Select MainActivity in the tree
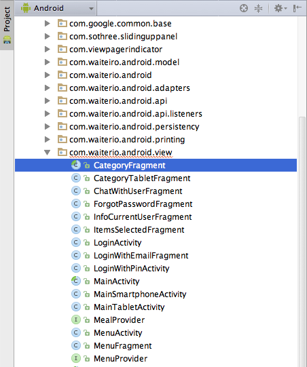Image resolution: width=307 pixels, height=367 pixels. tap(116, 282)
